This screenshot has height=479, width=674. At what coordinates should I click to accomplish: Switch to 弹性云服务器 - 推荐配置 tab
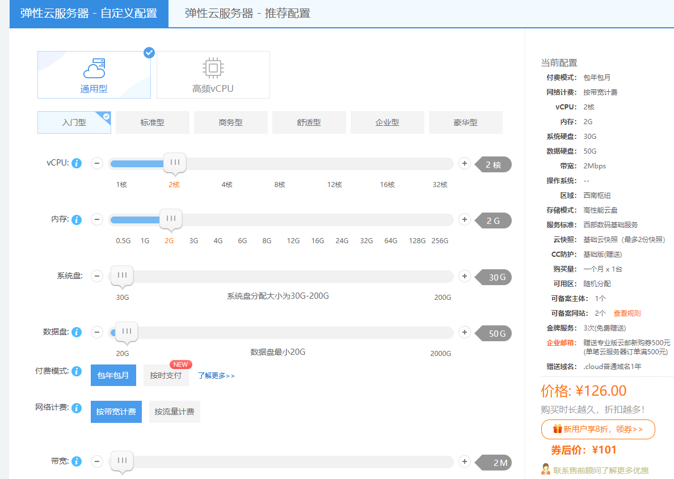coord(247,13)
